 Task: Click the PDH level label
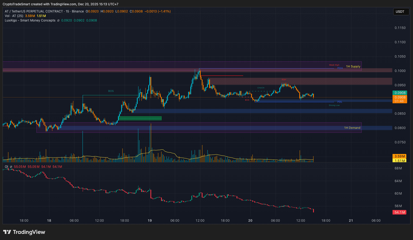(x=340, y=68)
